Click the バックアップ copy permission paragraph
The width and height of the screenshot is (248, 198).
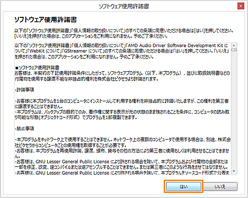(x=122, y=115)
